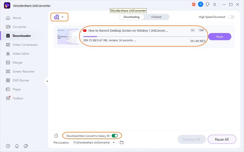This screenshot has width=244, height=152.
Task: Click the Converter sidebar icon
Action: click(8, 27)
